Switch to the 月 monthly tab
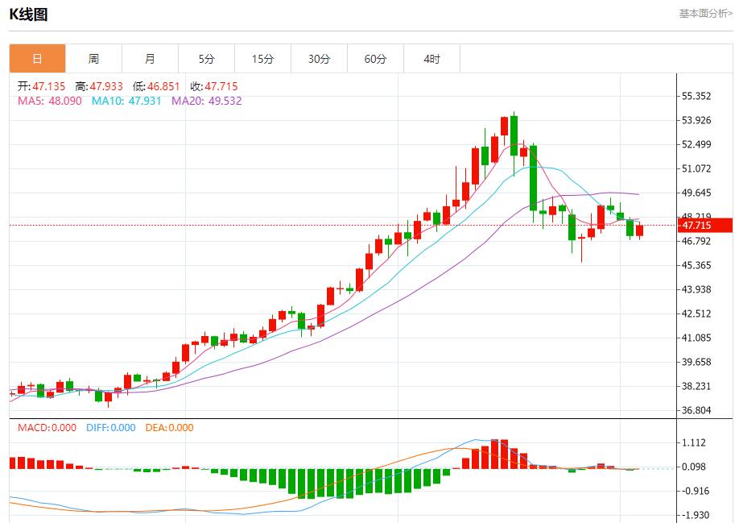 point(150,58)
